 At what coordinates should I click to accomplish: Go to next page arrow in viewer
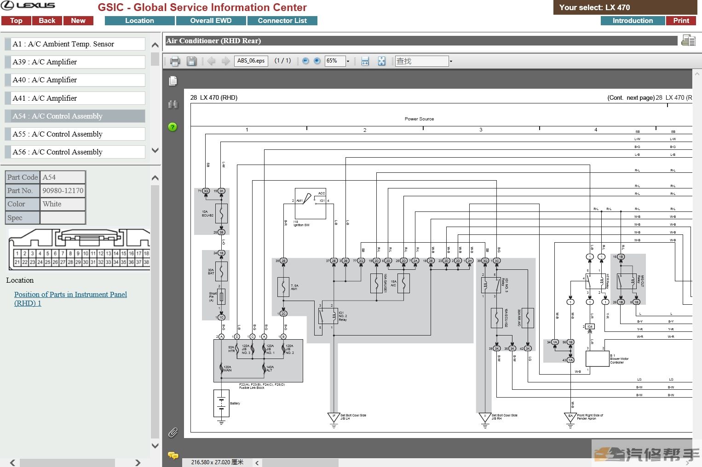[x=225, y=61]
